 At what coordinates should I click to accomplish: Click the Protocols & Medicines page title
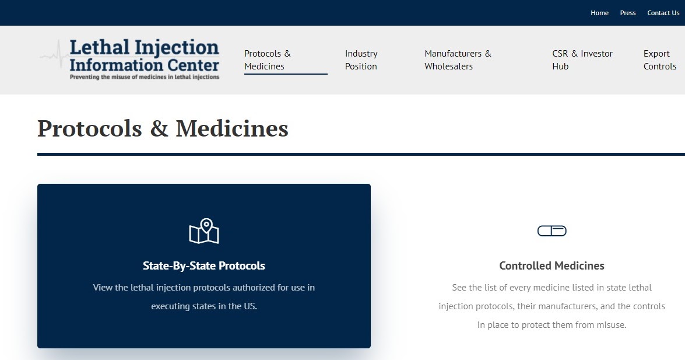click(163, 128)
